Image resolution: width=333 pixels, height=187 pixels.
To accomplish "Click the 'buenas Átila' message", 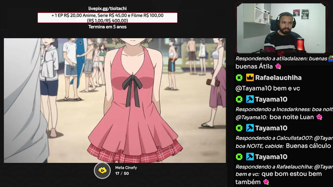I will tap(254, 66).
